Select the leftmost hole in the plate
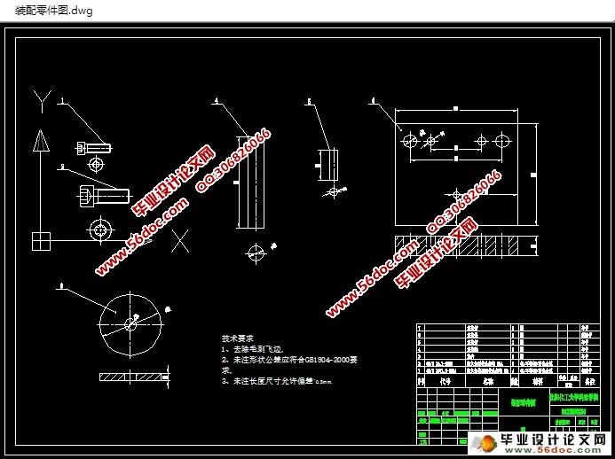Screen dimensions: 615x459 [409, 141]
